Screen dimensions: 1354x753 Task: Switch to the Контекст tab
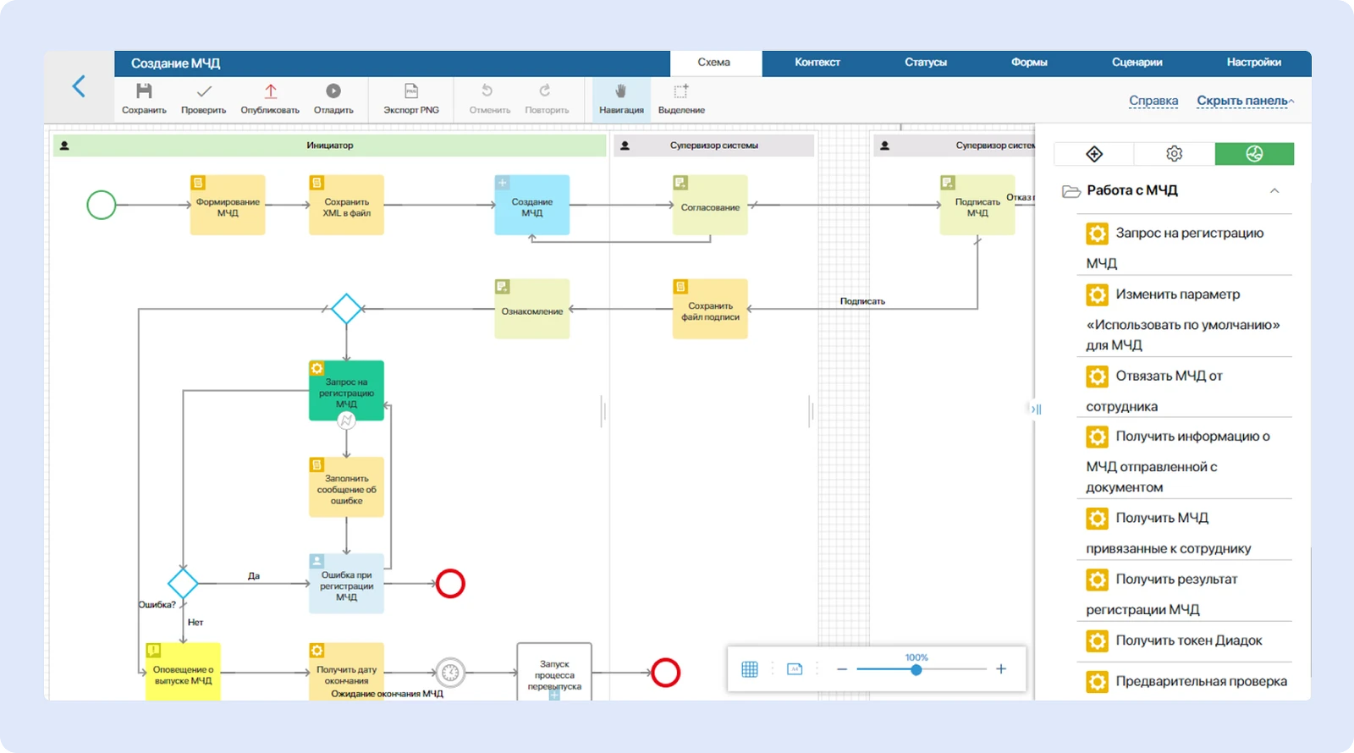click(x=817, y=63)
